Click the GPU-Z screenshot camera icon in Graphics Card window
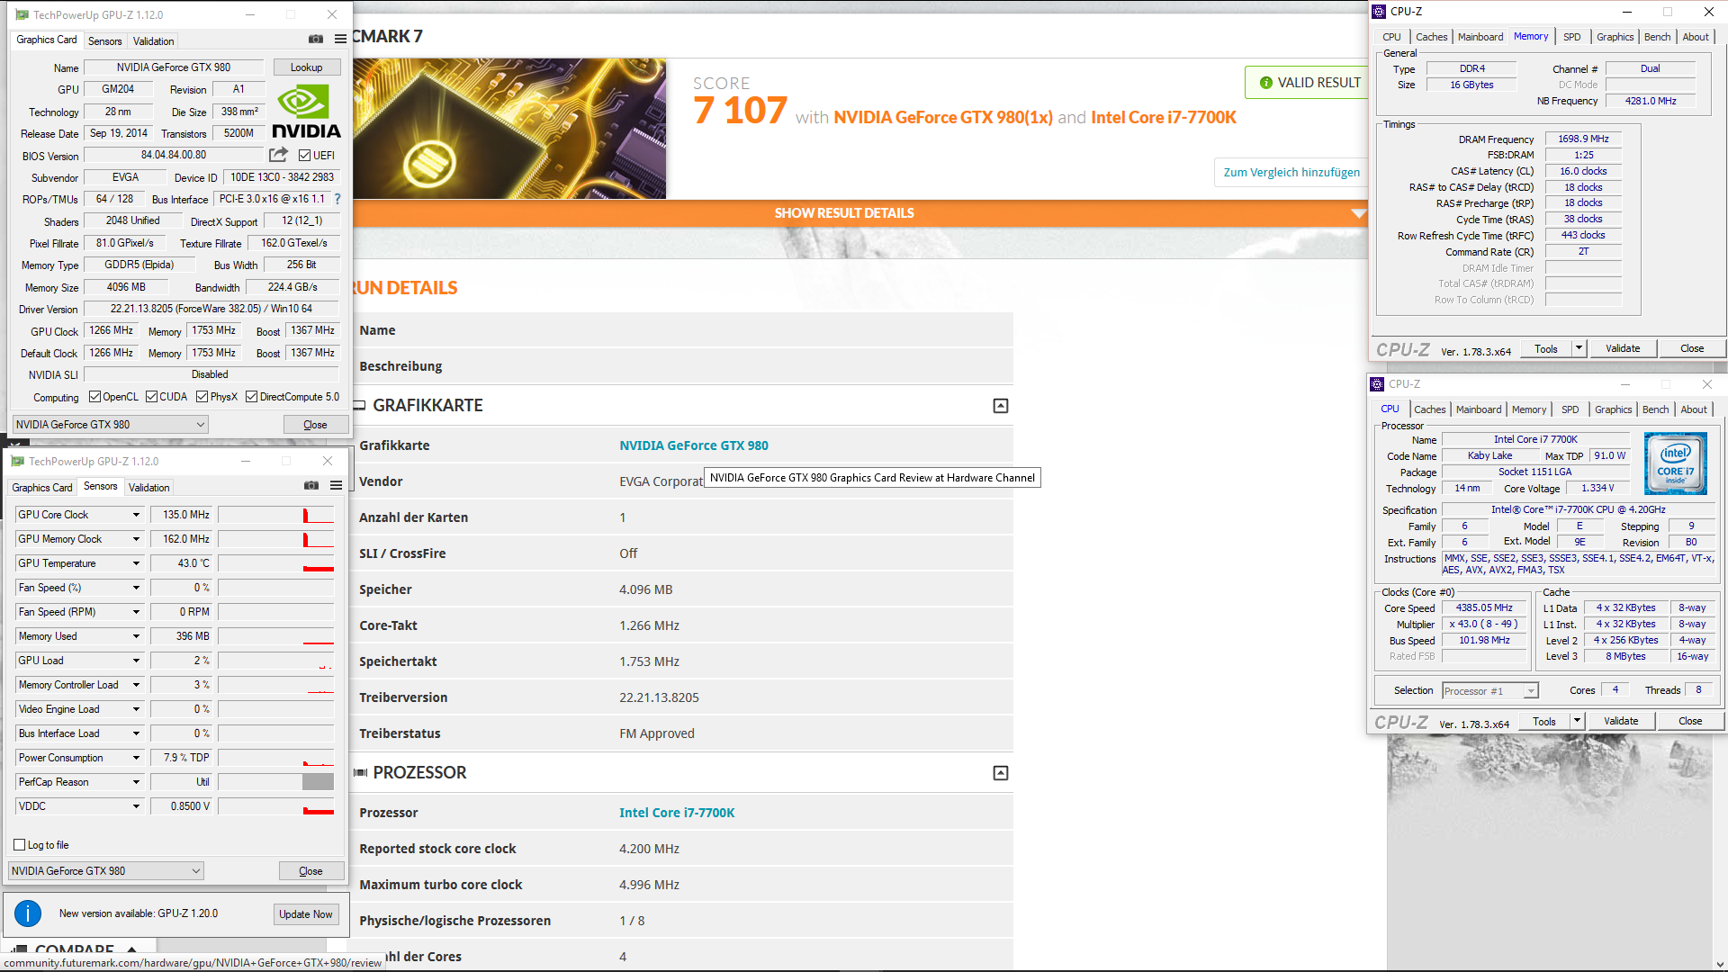The image size is (1728, 972). tap(316, 40)
